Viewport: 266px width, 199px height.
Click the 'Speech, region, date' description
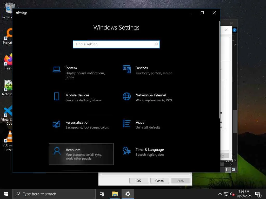(150, 155)
